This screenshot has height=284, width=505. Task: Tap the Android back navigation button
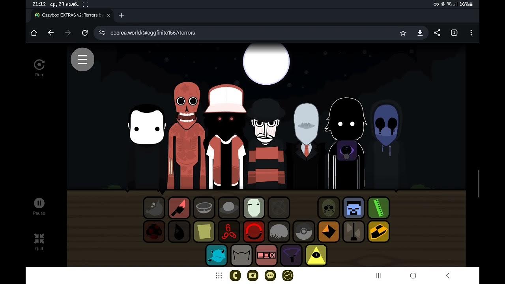pos(448,276)
